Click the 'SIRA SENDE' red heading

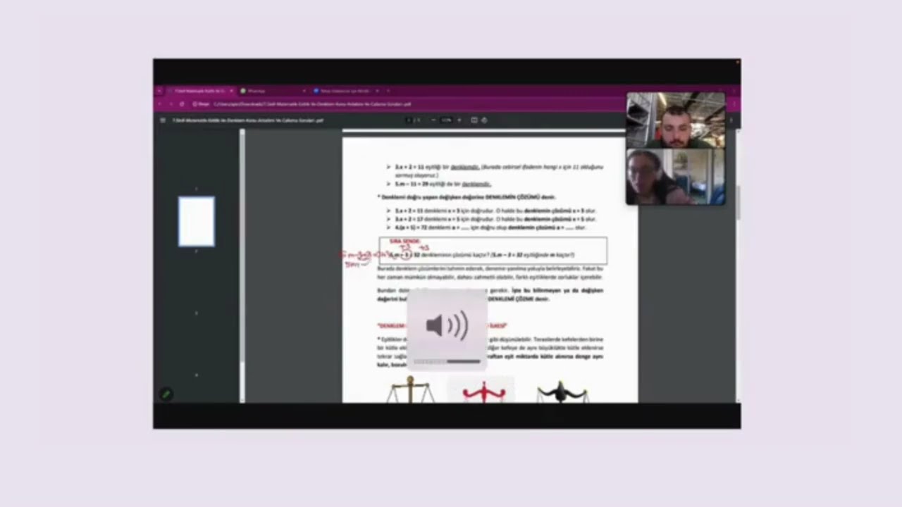point(404,241)
